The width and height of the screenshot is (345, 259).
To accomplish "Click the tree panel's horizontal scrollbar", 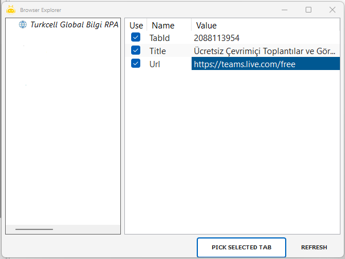I will click(34, 229).
